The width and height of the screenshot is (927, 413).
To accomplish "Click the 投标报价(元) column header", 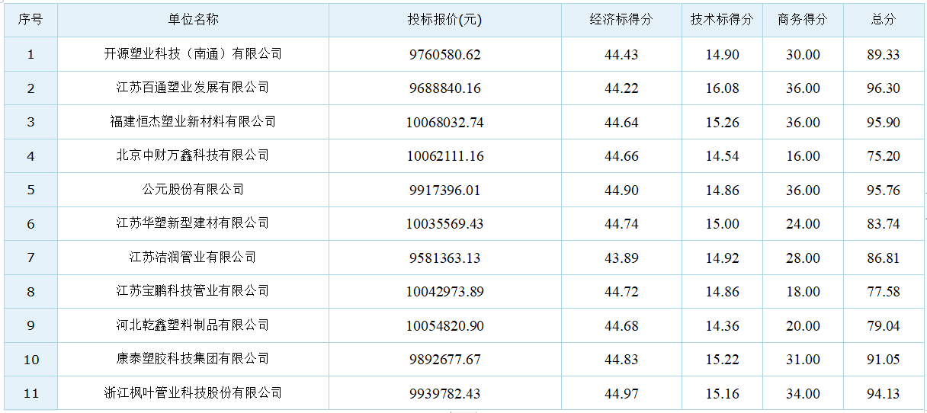I will [445, 20].
